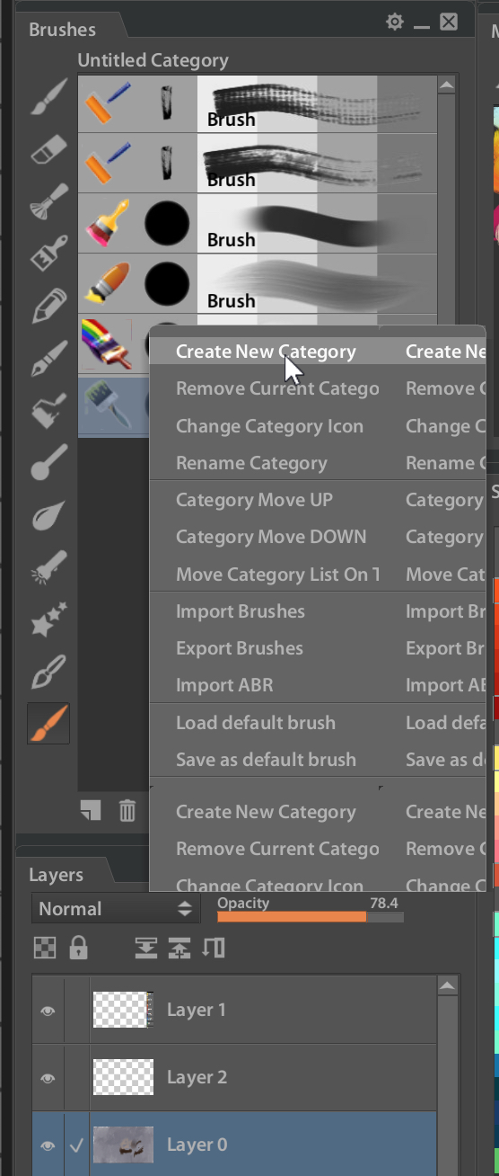
Task: Click the Layer 2 name label
Action: [x=197, y=1077]
